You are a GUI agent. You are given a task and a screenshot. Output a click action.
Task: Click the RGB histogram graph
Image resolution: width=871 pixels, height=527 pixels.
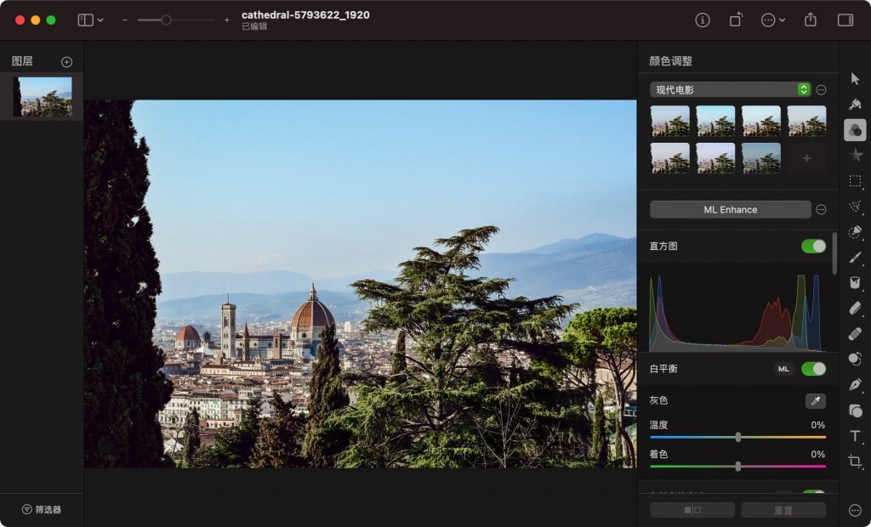[x=737, y=313]
